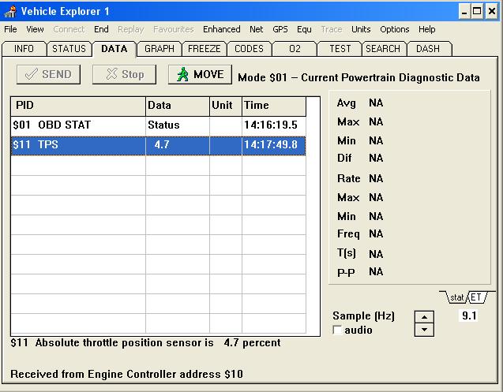Increase sample rate with up arrow

(x=424, y=317)
